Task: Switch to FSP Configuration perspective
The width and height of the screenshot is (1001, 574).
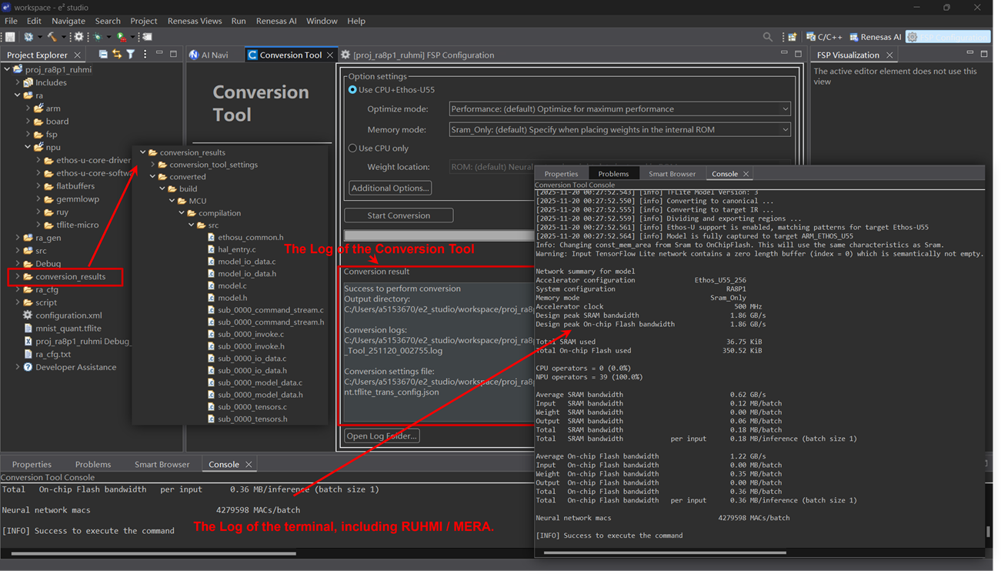Action: tap(948, 37)
